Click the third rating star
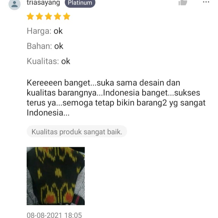This screenshot has height=218, width=218. [x=48, y=16]
